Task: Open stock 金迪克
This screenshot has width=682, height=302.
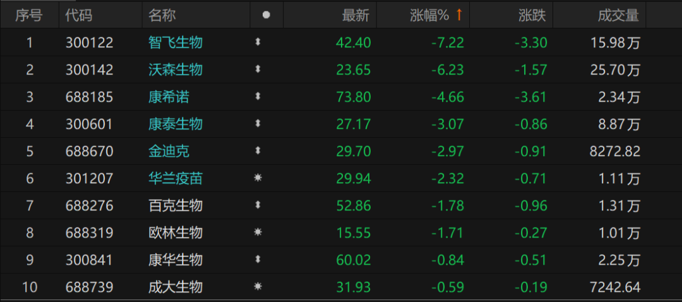Action: [169, 152]
